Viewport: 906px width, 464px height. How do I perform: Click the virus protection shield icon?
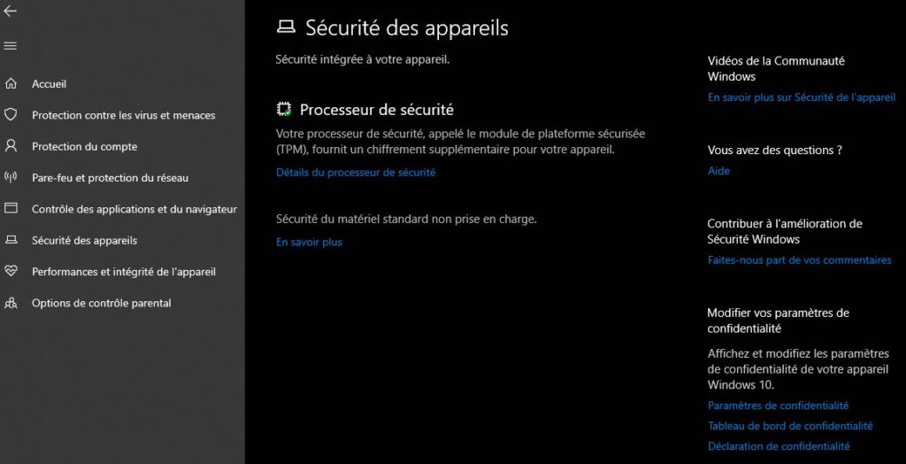[11, 114]
